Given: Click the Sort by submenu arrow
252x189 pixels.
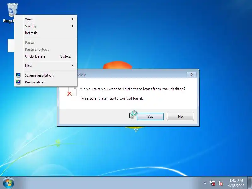Looking at the screenshot, I should 73,26.
